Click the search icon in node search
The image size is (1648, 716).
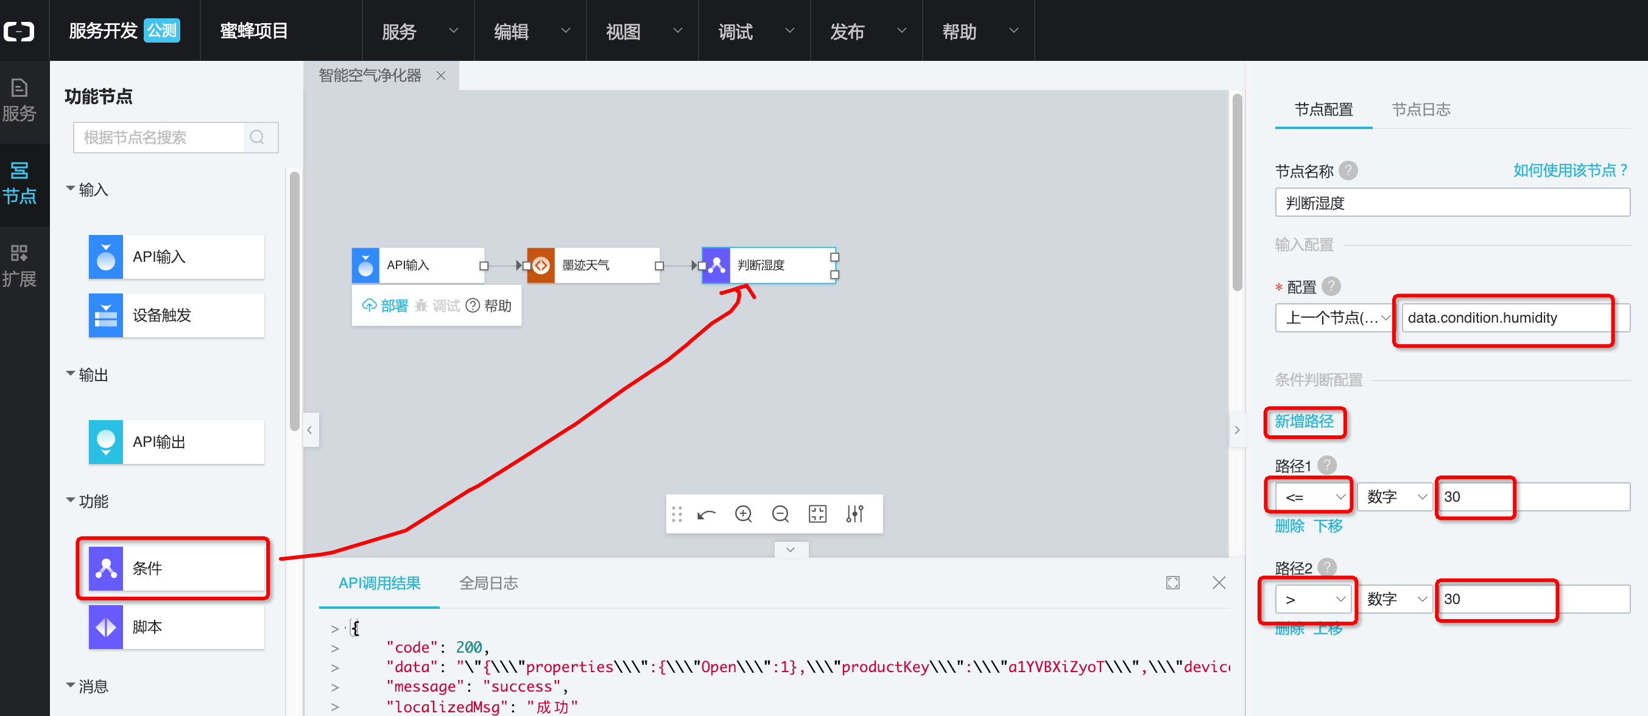pos(257,138)
